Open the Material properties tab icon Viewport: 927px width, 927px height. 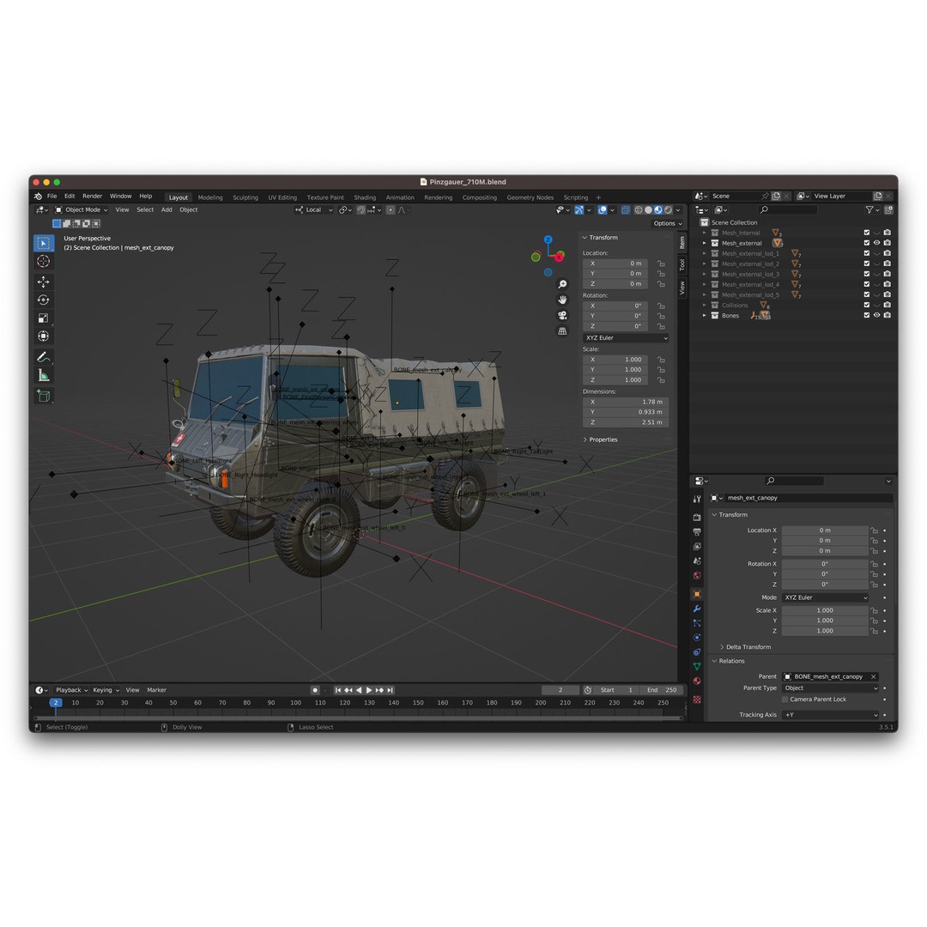tap(697, 681)
